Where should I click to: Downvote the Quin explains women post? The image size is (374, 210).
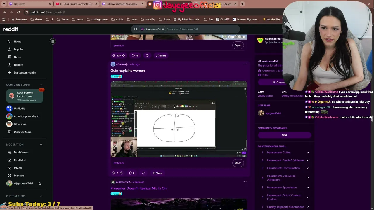(121, 173)
